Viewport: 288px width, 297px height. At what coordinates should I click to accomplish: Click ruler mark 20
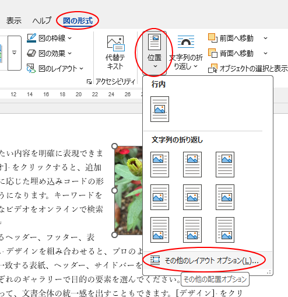[79, 95]
